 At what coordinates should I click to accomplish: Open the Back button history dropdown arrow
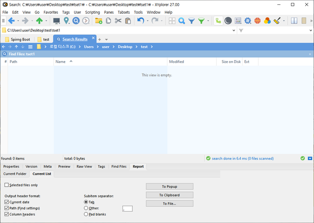18,21
